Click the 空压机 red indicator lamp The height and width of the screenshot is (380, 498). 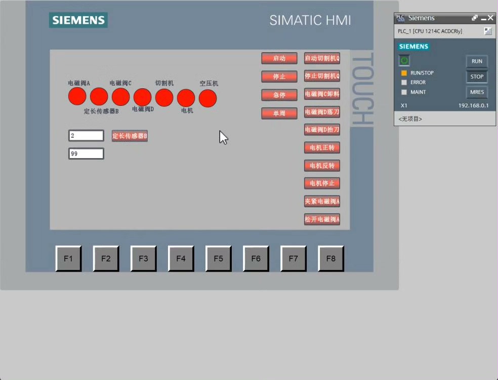tap(207, 98)
